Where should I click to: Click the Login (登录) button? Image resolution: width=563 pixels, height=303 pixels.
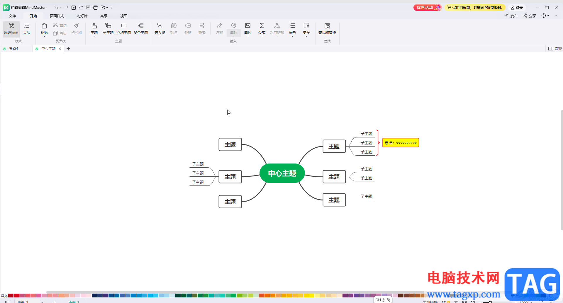(517, 8)
